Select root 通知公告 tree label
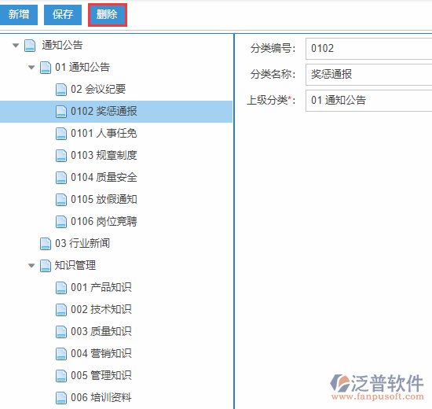Screen dimensions: 432x409 [x=62, y=45]
